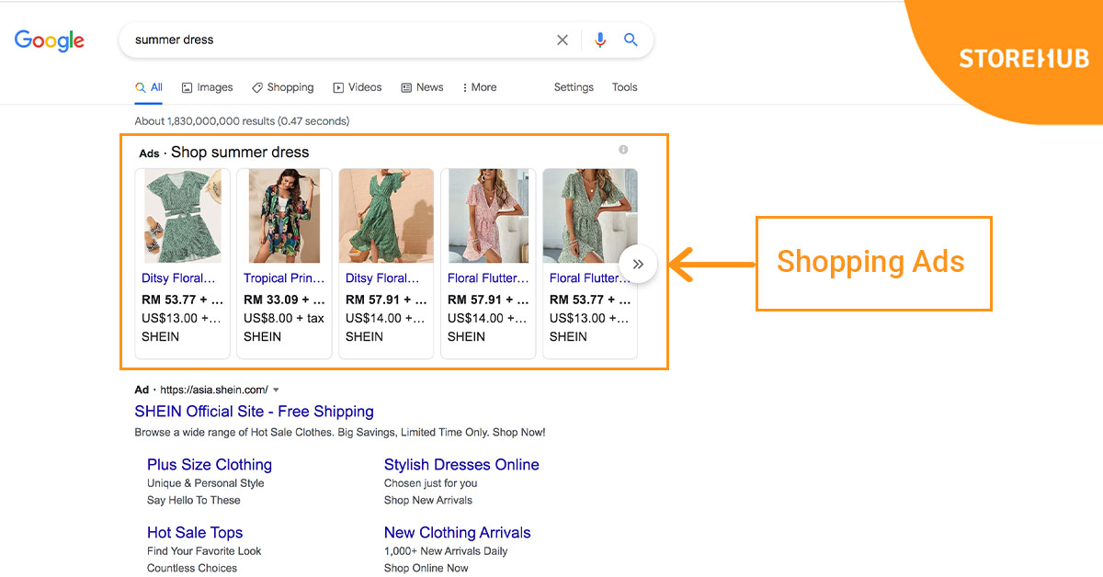The height and width of the screenshot is (577, 1103).
Task: Click the tropical print kimono product image
Action: (284, 216)
